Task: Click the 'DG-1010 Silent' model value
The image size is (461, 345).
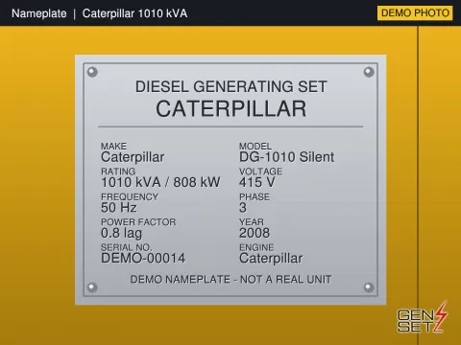Action: [x=287, y=157]
